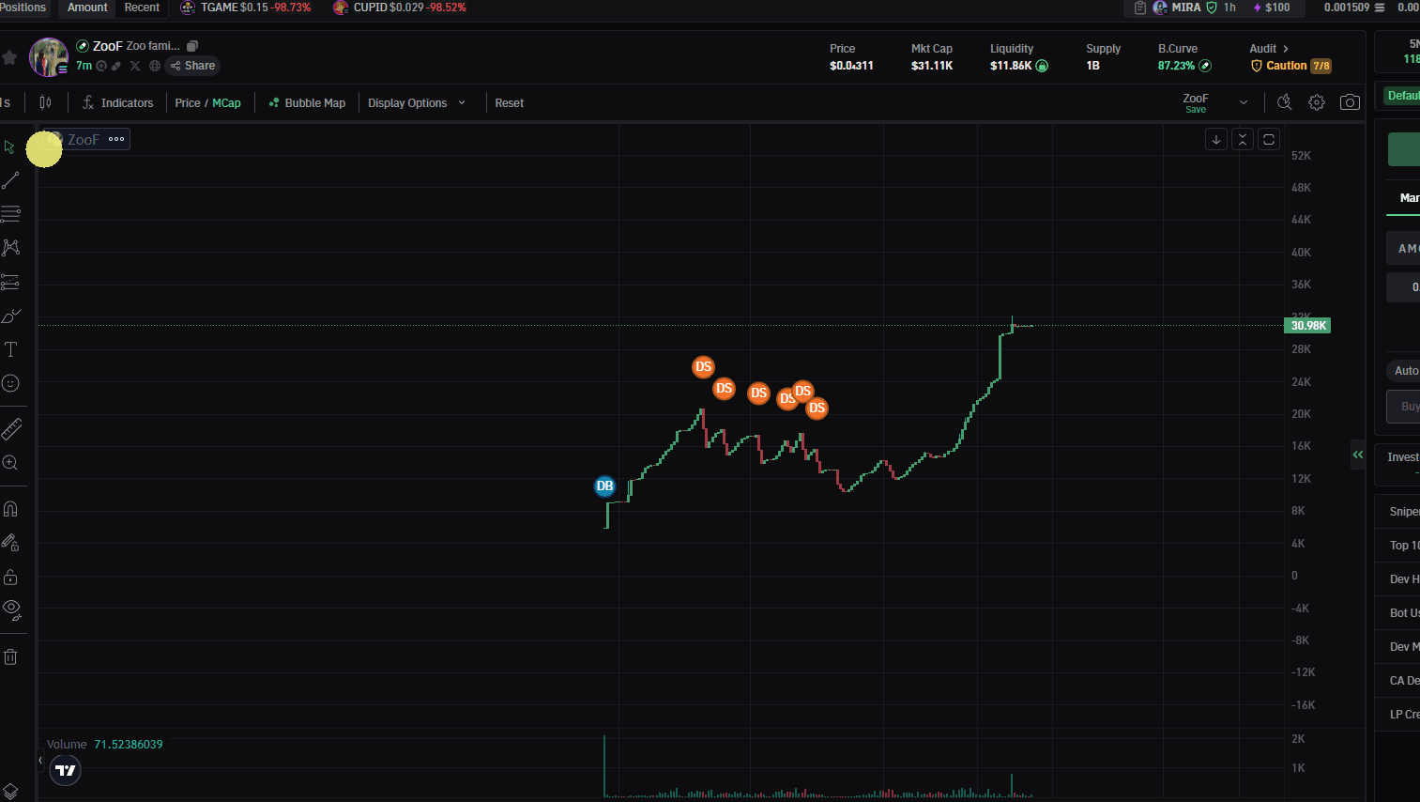
Task: Select the trend line drawing tool
Action: (10, 180)
